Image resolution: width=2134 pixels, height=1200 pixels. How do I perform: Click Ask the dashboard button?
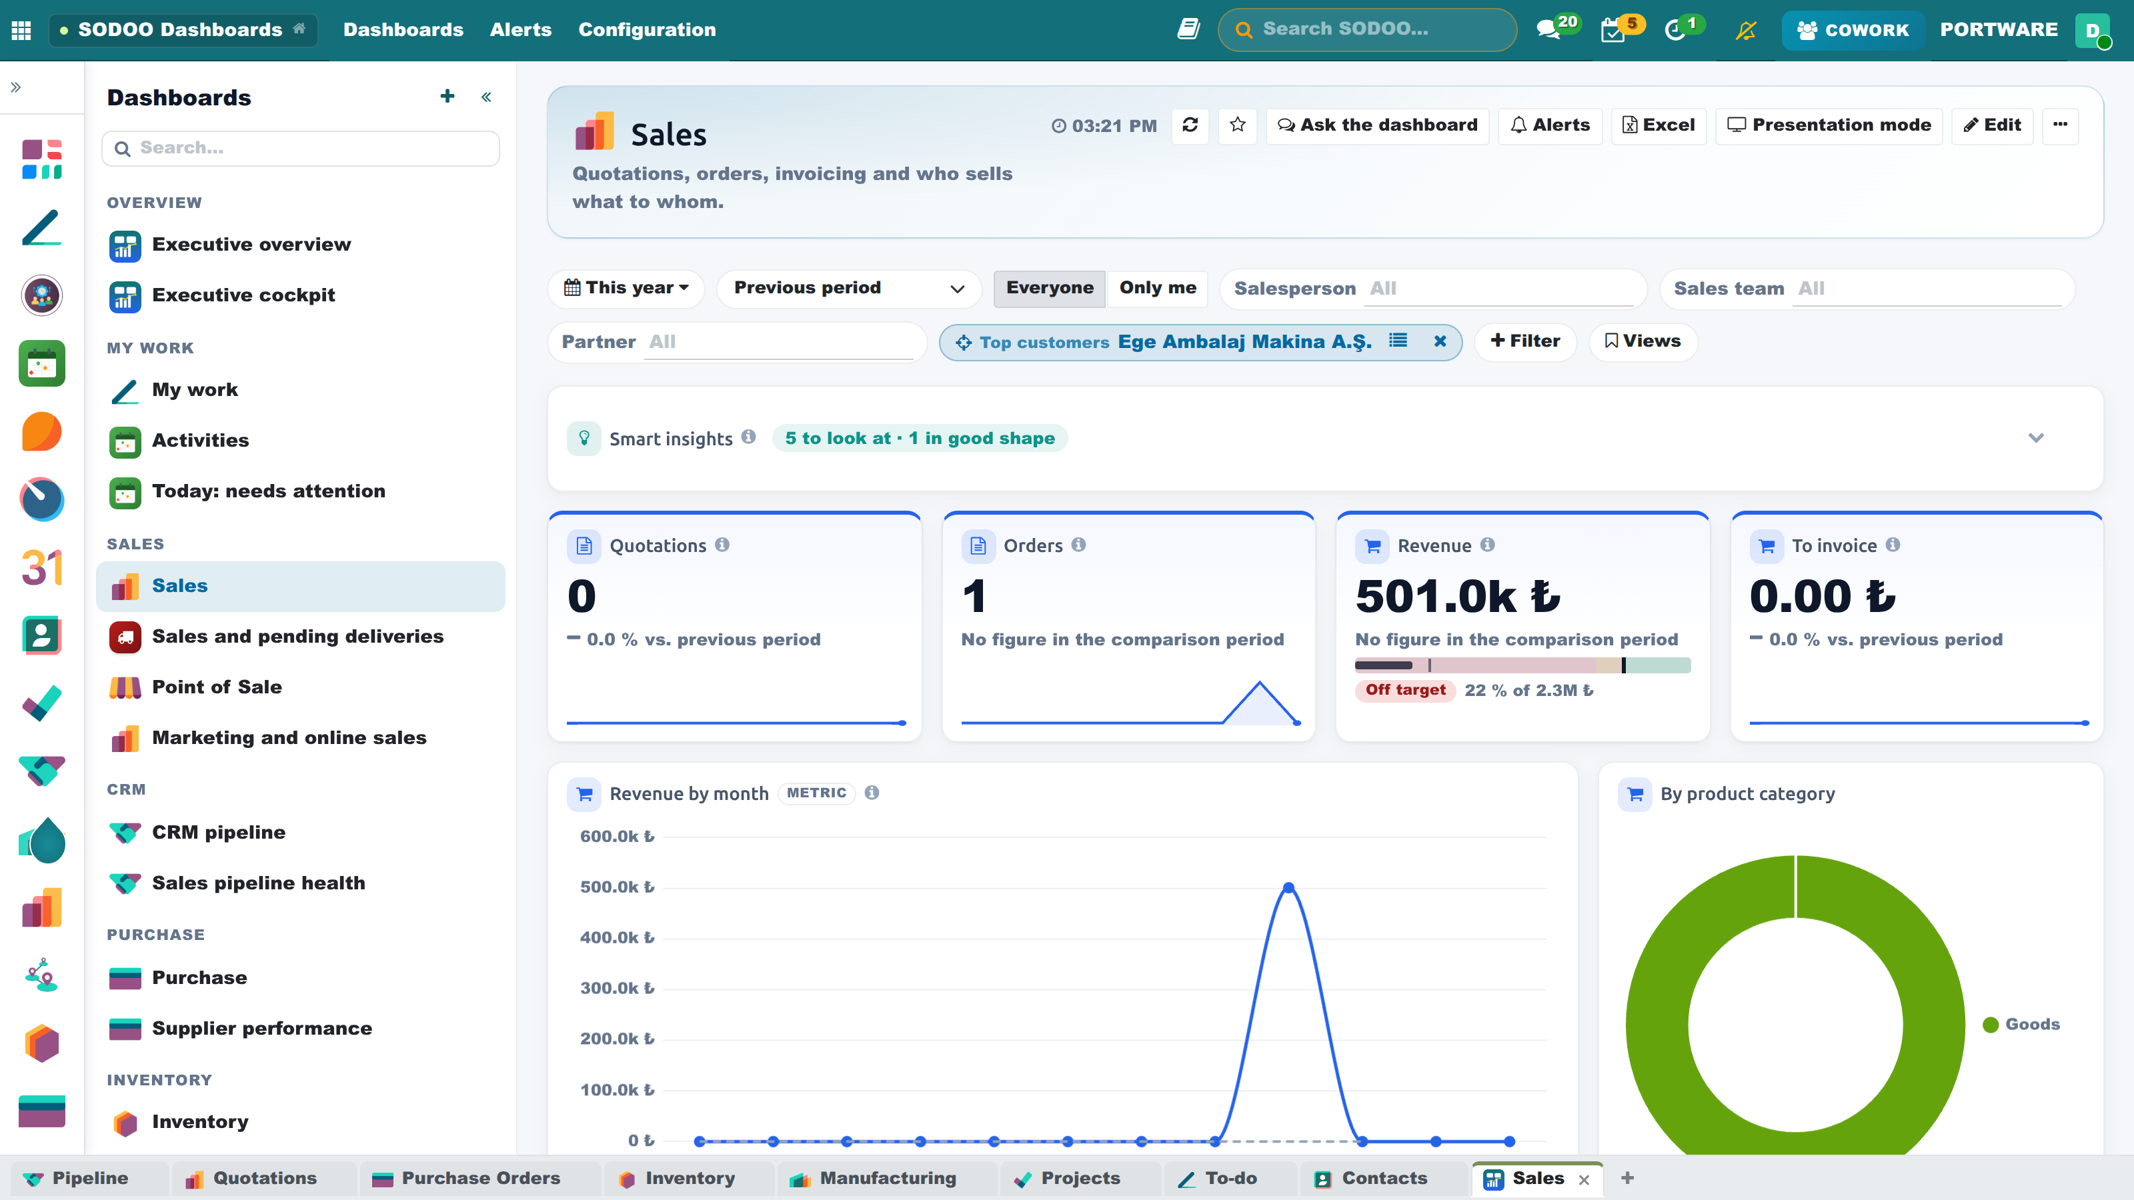(1377, 125)
